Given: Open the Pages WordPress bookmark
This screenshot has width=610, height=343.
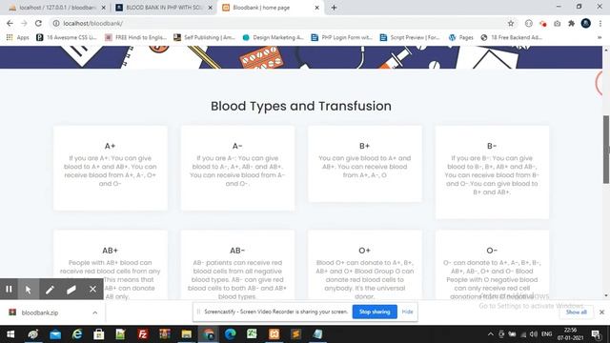Looking at the screenshot, I should click(x=461, y=37).
